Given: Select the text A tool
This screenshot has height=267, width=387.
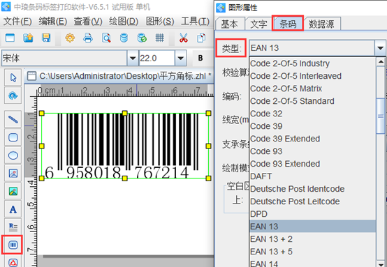Looking at the screenshot, I should [13, 209].
